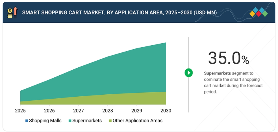This screenshot has height=132, width=278.
Task: Click the colorful diamond logo in header
Action: [x=259, y=12]
